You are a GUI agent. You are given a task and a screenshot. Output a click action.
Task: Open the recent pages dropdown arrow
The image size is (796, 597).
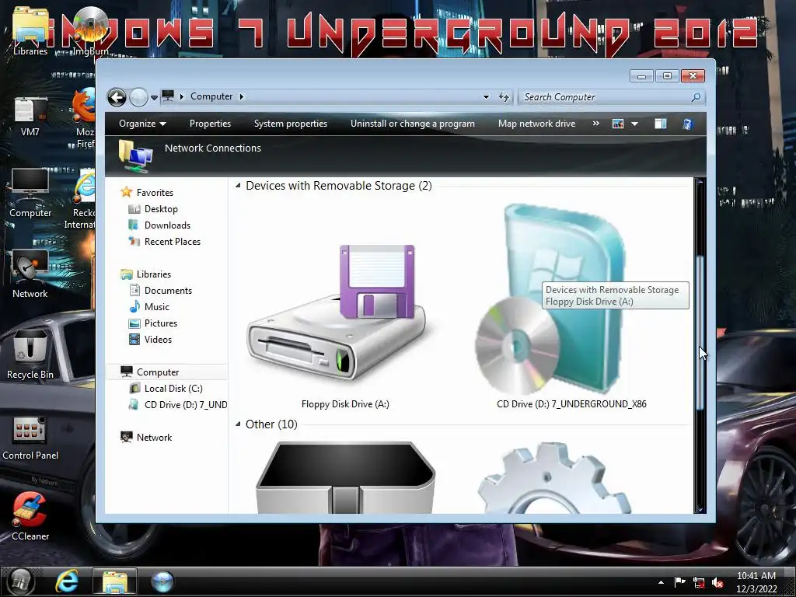point(154,97)
